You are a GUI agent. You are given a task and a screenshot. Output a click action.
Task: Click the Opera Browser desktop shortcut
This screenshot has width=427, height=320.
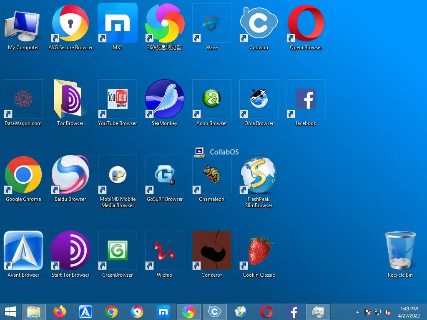pos(306,27)
